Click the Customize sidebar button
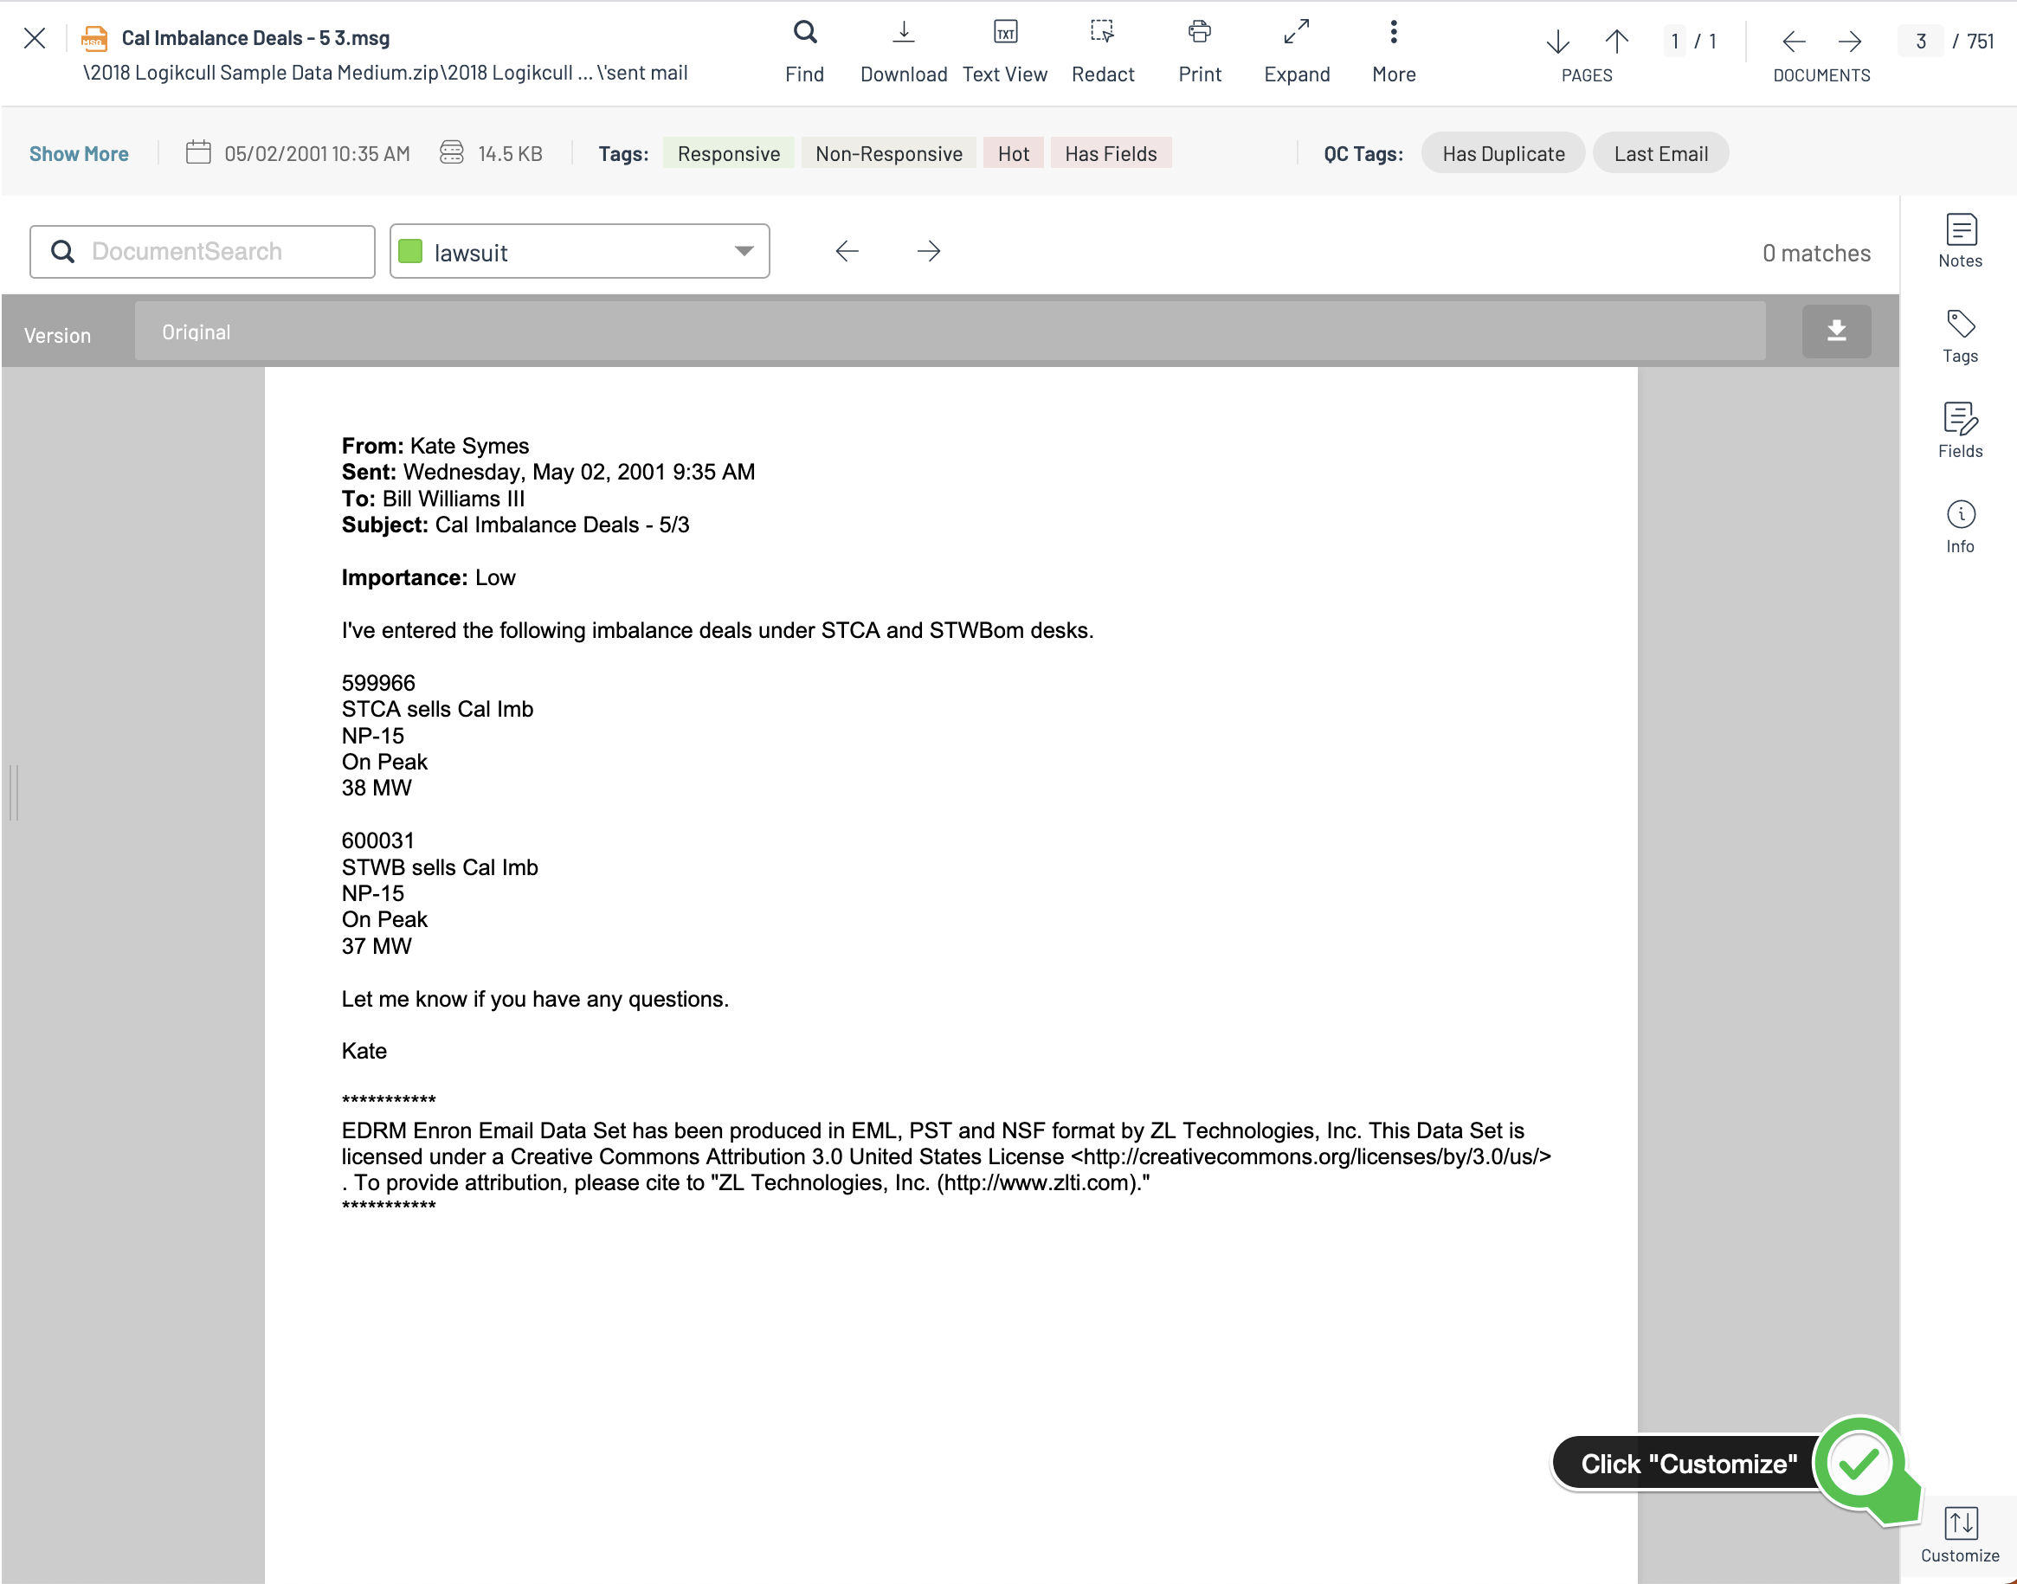Image resolution: width=2017 pixels, height=1584 pixels. [1961, 1536]
